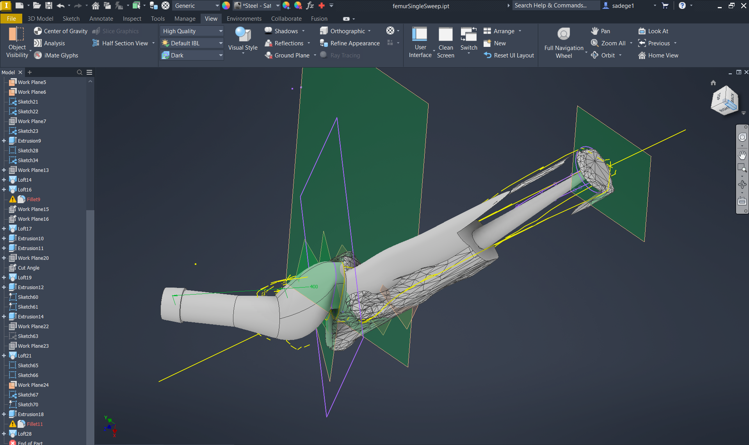Select the Orbit tool
This screenshot has height=445, width=749.
(606, 55)
